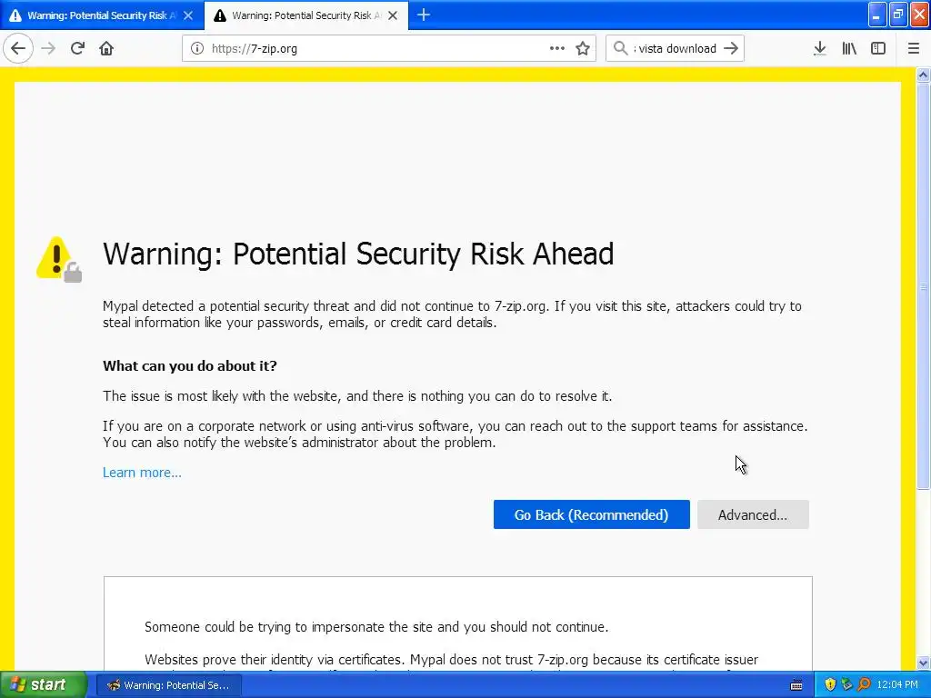Click Go Back (Recommended) button
The height and width of the screenshot is (698, 931).
coord(591,514)
